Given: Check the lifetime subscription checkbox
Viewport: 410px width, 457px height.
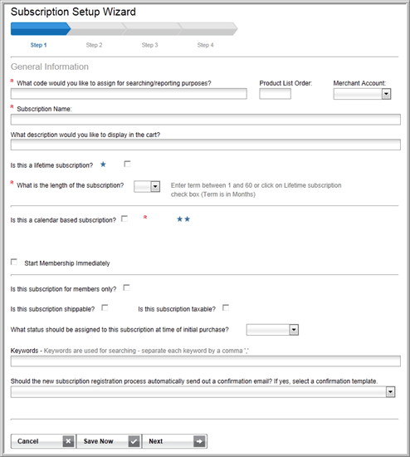Looking at the screenshot, I should 127,164.
